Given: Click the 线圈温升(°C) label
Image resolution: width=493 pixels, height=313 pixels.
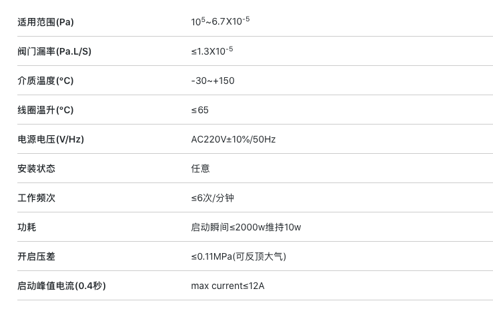Looking at the screenshot, I should tap(45, 110).
